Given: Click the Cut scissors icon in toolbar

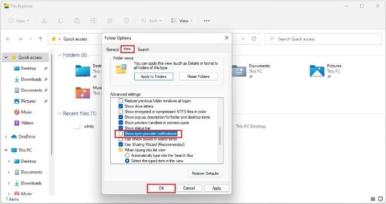Looking at the screenshot, I should pyautogui.click(x=44, y=21).
